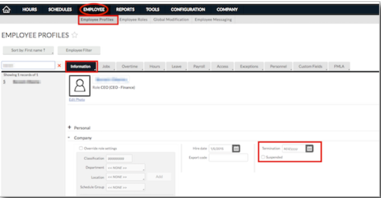Switch to the Overtime tab

tap(130, 67)
